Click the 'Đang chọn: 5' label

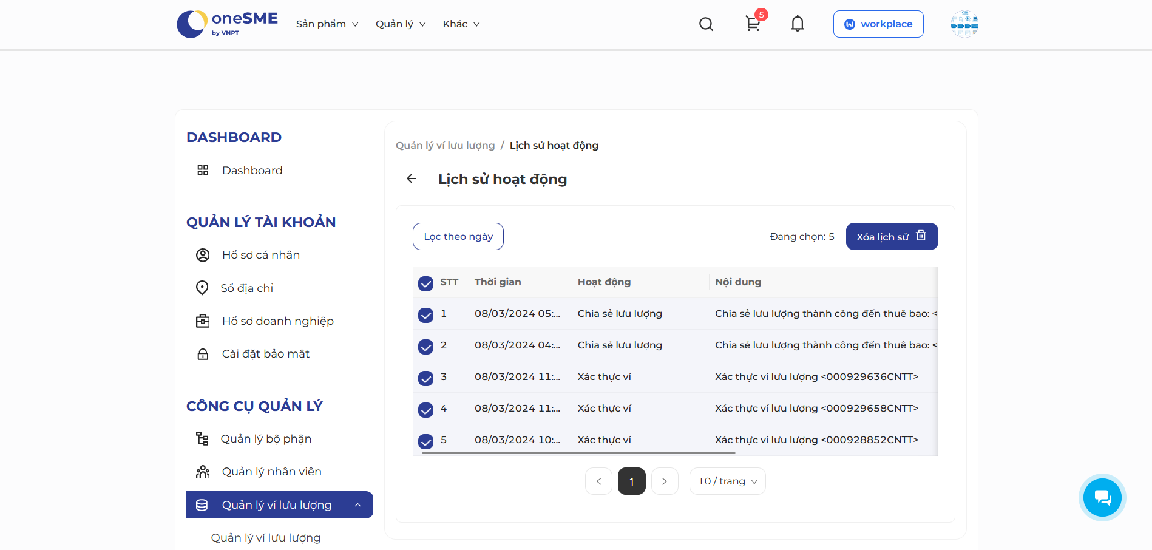[802, 236]
